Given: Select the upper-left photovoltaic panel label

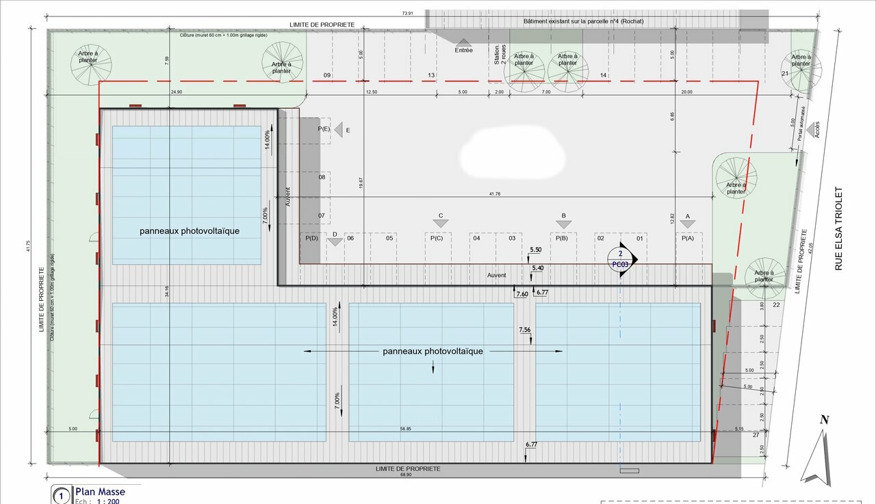Looking at the screenshot, I should 190,231.
